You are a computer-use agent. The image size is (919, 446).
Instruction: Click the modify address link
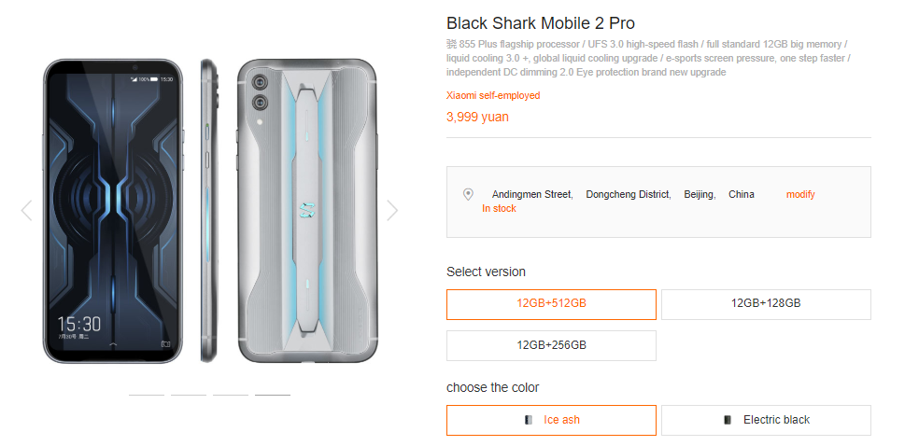(800, 194)
